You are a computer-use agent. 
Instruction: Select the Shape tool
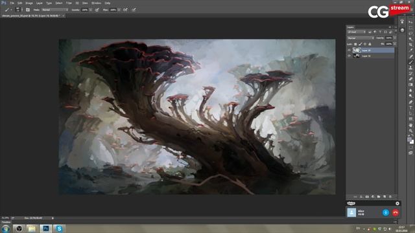410,119
